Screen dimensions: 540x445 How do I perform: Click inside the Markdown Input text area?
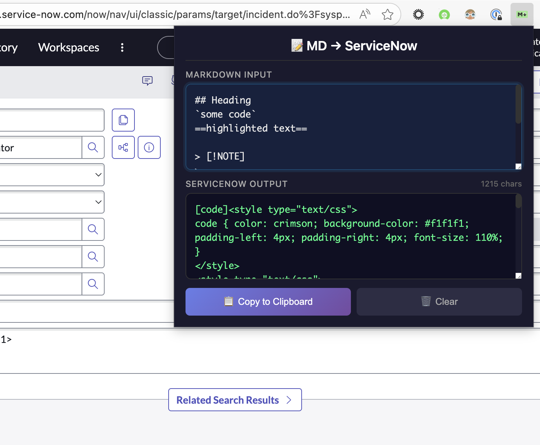point(353,127)
